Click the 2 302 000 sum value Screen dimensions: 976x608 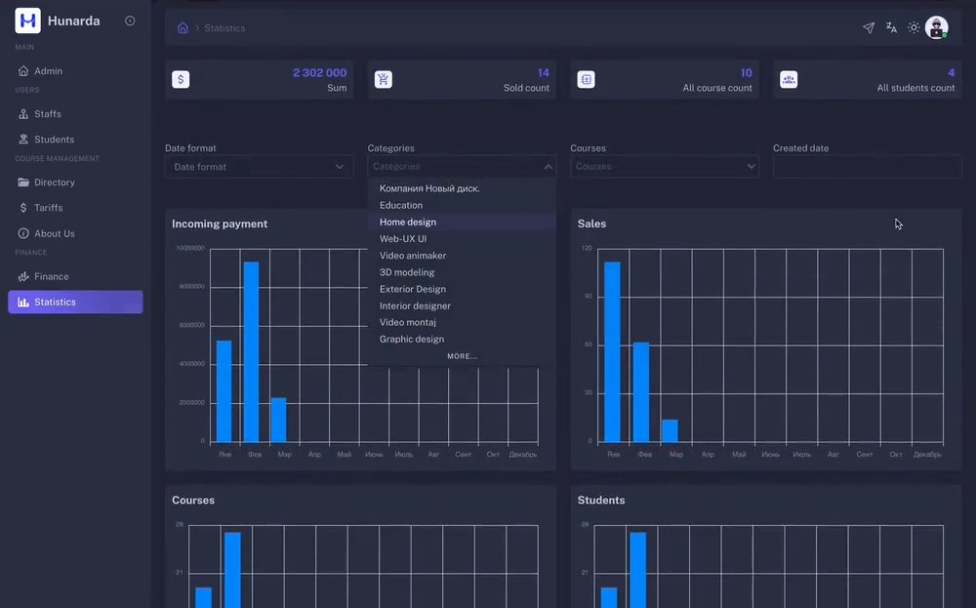[319, 73]
